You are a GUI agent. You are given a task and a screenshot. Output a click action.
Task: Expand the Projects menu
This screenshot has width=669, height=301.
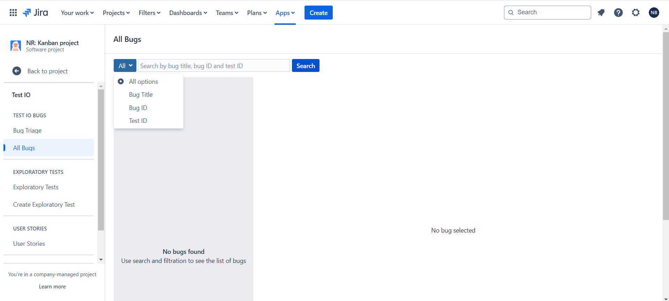(116, 13)
